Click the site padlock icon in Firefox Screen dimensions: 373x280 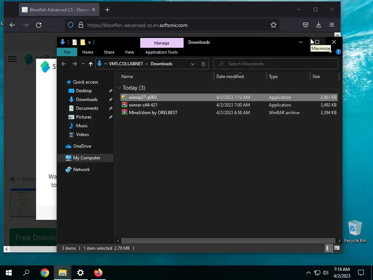(81, 25)
